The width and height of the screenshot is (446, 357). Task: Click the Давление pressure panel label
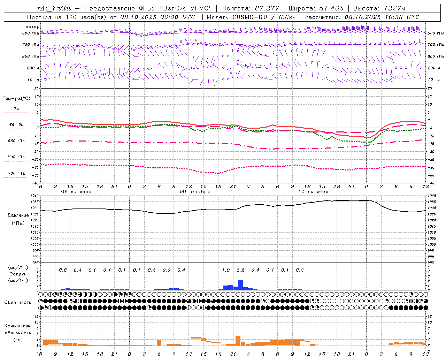pos(18,215)
